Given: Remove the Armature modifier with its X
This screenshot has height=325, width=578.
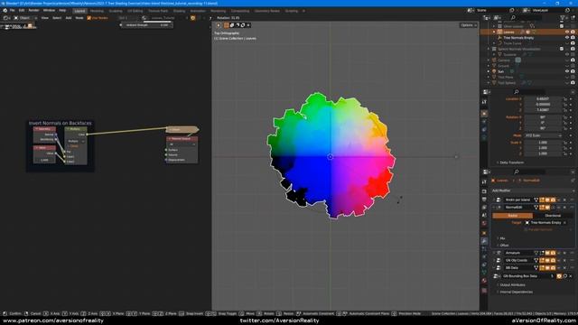Looking at the screenshot, I should coord(564,253).
